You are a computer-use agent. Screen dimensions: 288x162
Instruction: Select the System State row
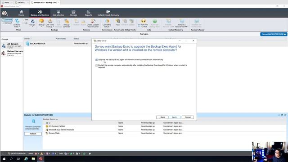tap(164, 133)
